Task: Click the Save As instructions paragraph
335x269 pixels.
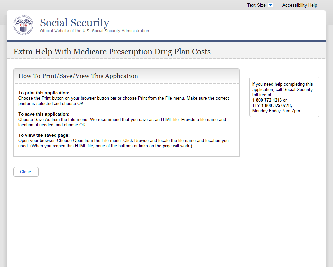Action: 122,122
